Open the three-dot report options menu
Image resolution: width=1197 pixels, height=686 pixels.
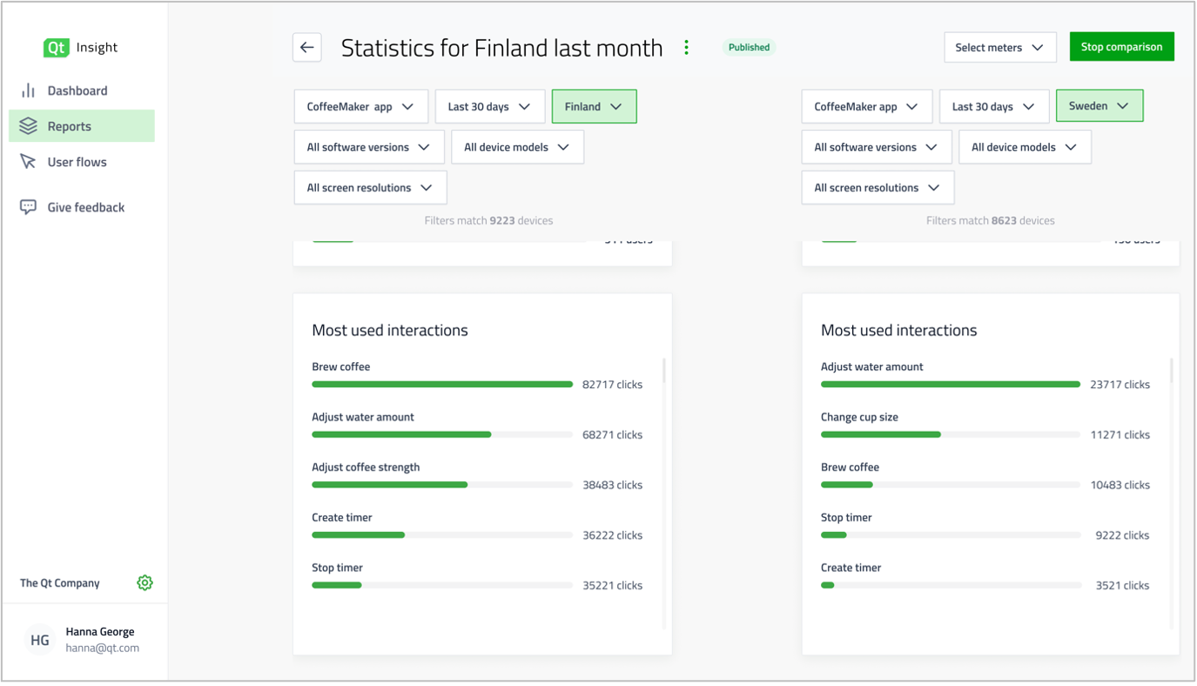(686, 48)
